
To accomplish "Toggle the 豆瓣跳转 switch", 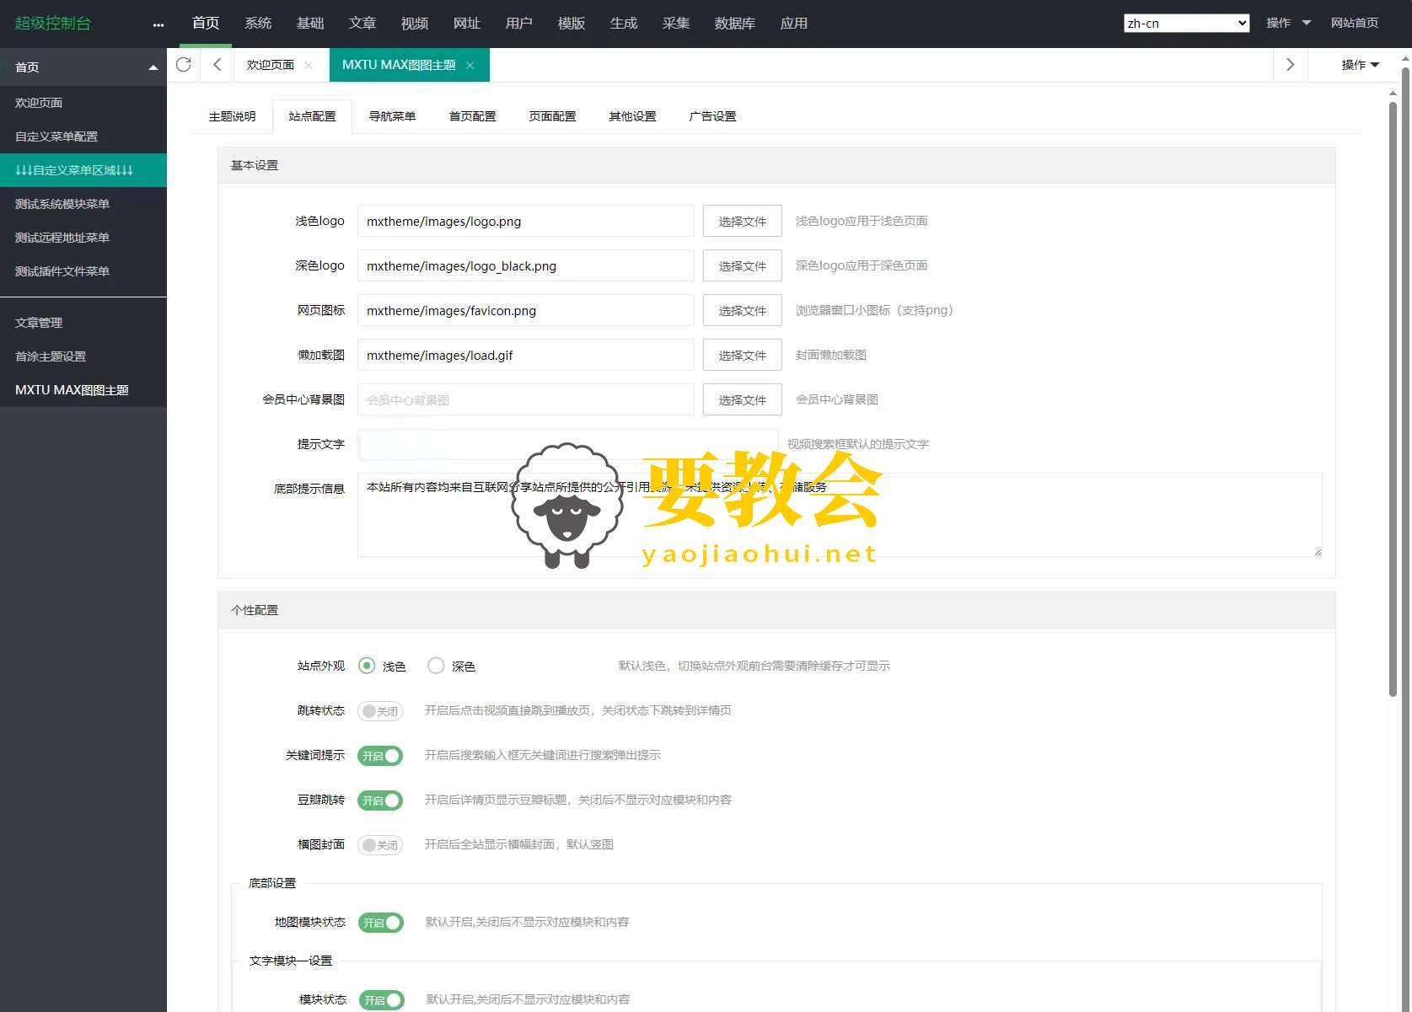I will tap(380, 800).
